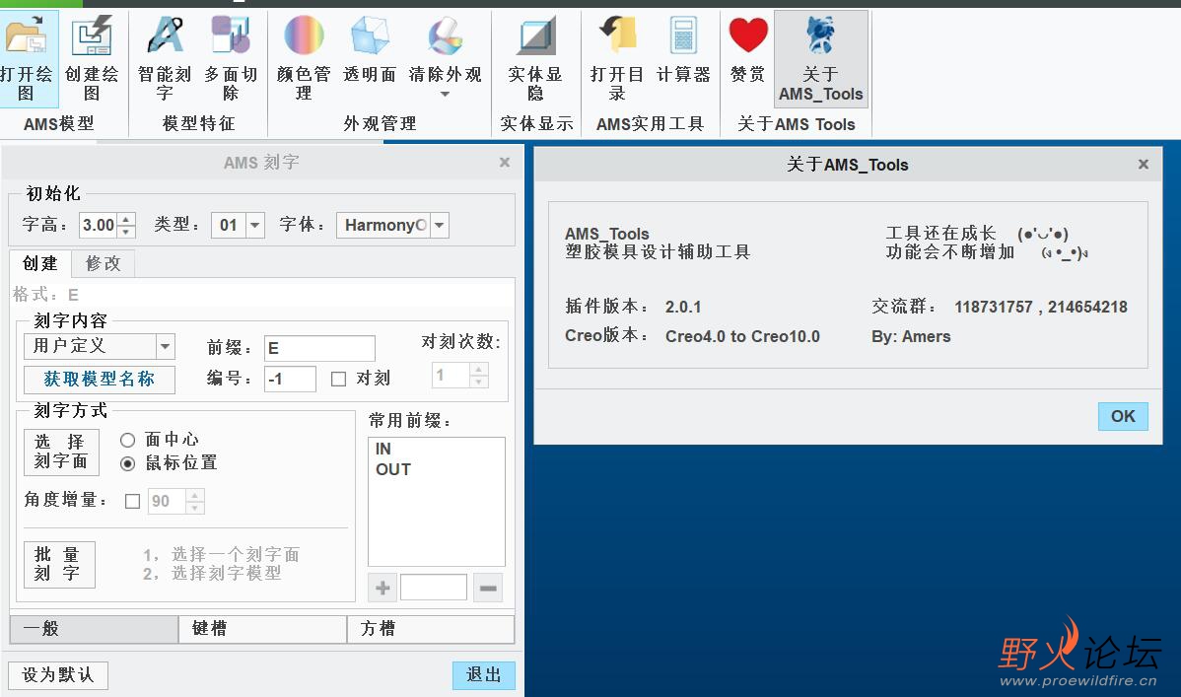Click the plus button to add prefix
The height and width of the screenshot is (697, 1181).
pos(382,588)
